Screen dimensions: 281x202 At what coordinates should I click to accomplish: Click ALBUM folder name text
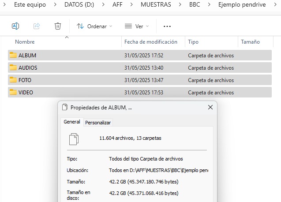pyautogui.click(x=27, y=56)
